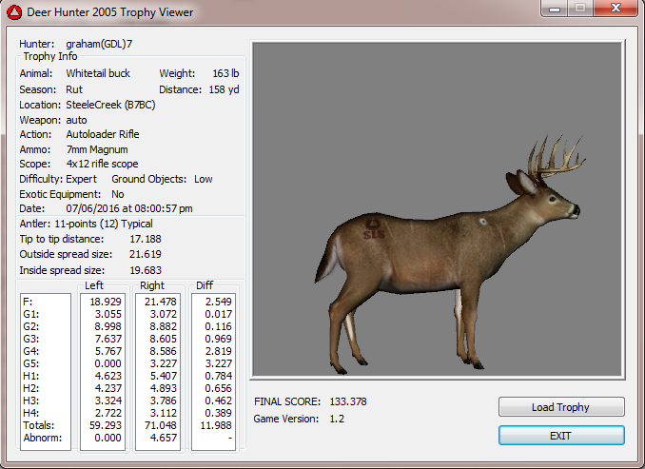Click the EXIT button
The image size is (645, 469).
560,435
